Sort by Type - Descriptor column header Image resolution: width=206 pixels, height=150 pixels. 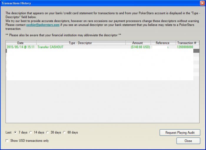(x=81, y=43)
